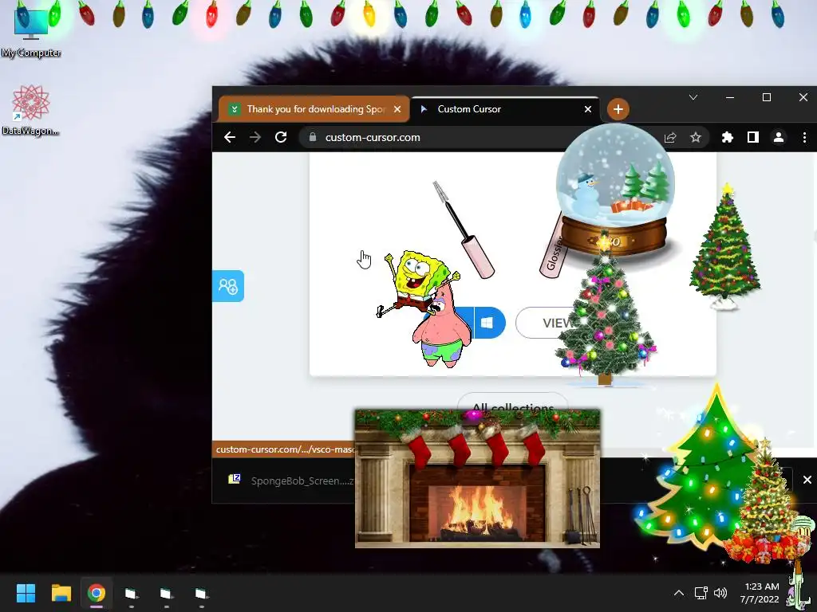Open Chrome profile avatar menu
Screen dimensions: 817x612
tap(779, 137)
